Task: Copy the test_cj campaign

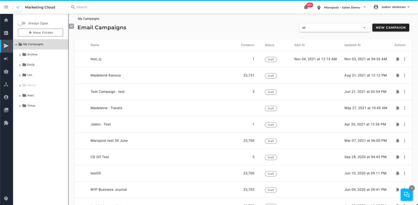Action: coord(397,59)
